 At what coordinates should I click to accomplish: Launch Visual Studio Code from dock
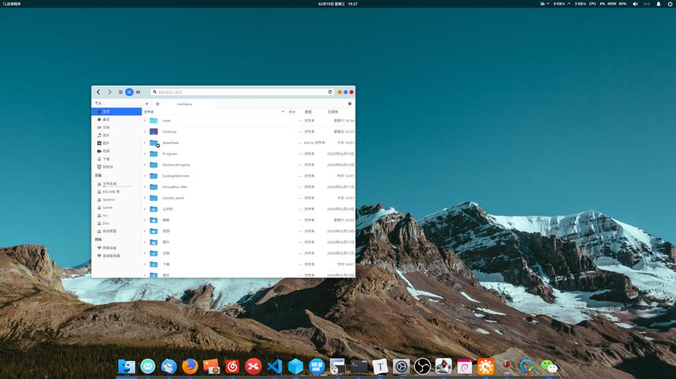coord(274,366)
